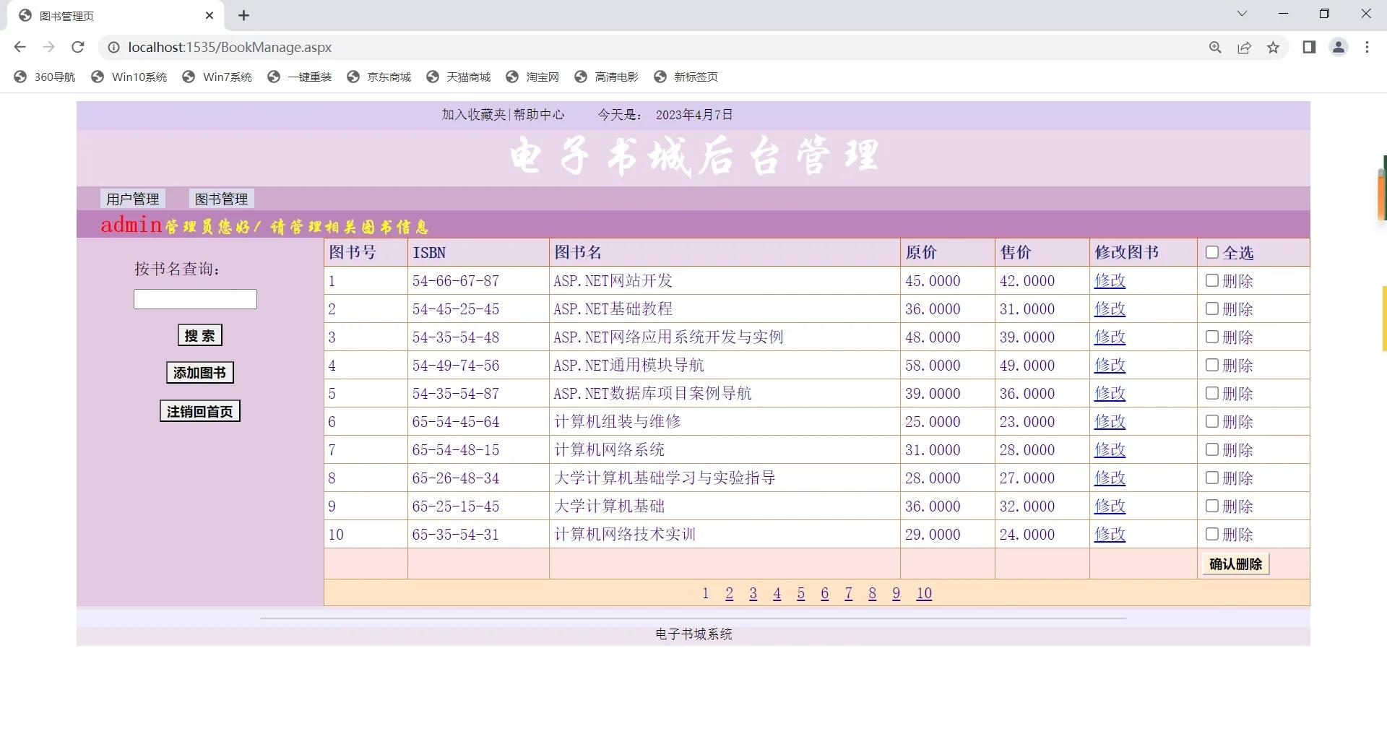This screenshot has width=1387, height=729.
Task: Open the 淘宝网 bookmark
Action: 532,77
